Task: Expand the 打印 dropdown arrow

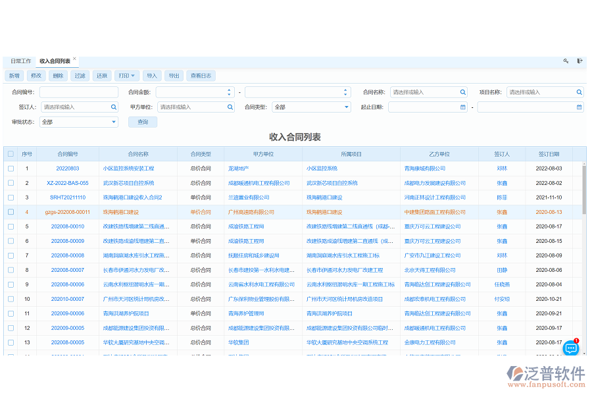Action: pyautogui.click(x=135, y=75)
